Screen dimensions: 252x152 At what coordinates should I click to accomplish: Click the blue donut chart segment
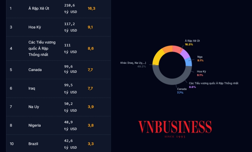pyautogui.click(x=188, y=61)
